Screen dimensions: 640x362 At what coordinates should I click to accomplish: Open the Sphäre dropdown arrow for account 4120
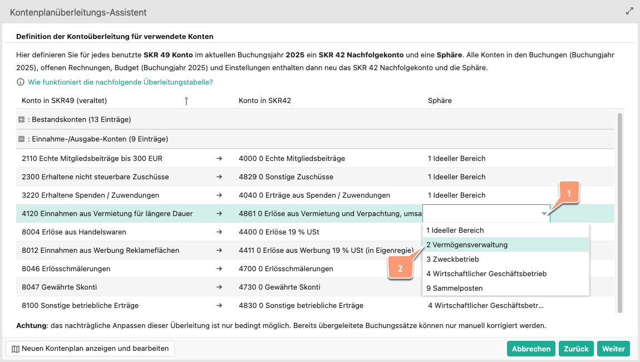(x=544, y=214)
